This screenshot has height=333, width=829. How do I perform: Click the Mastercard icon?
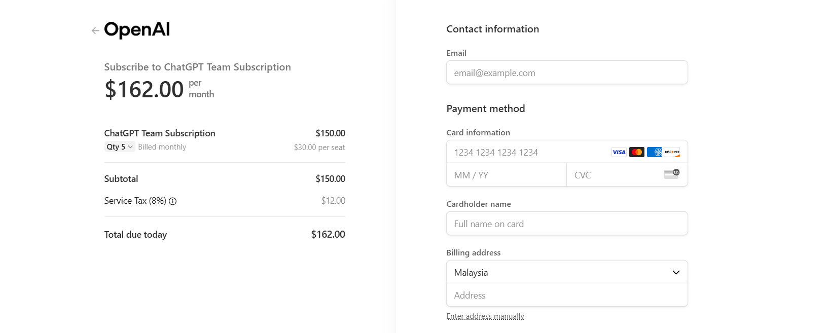click(x=637, y=152)
